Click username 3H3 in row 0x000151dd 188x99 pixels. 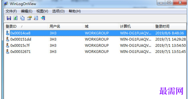53,39
